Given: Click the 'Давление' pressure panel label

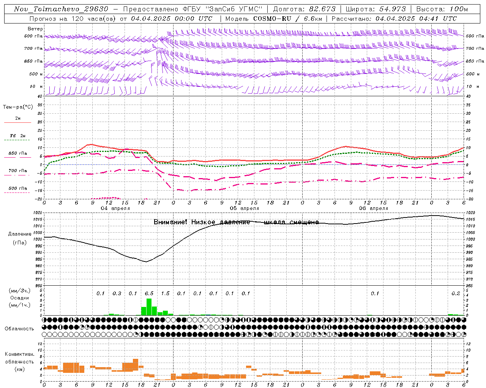Looking at the screenshot, I should (20, 234).
